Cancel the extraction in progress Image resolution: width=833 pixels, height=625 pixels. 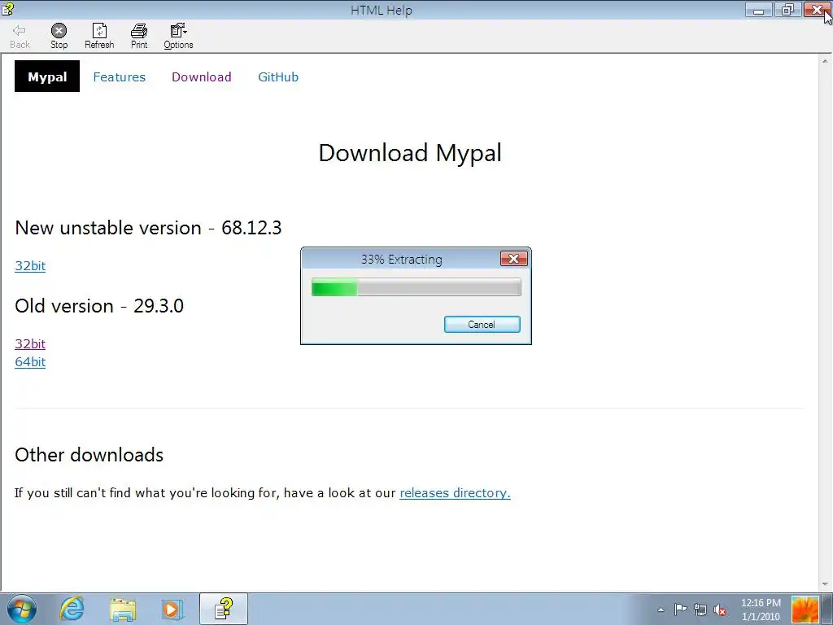(x=482, y=325)
